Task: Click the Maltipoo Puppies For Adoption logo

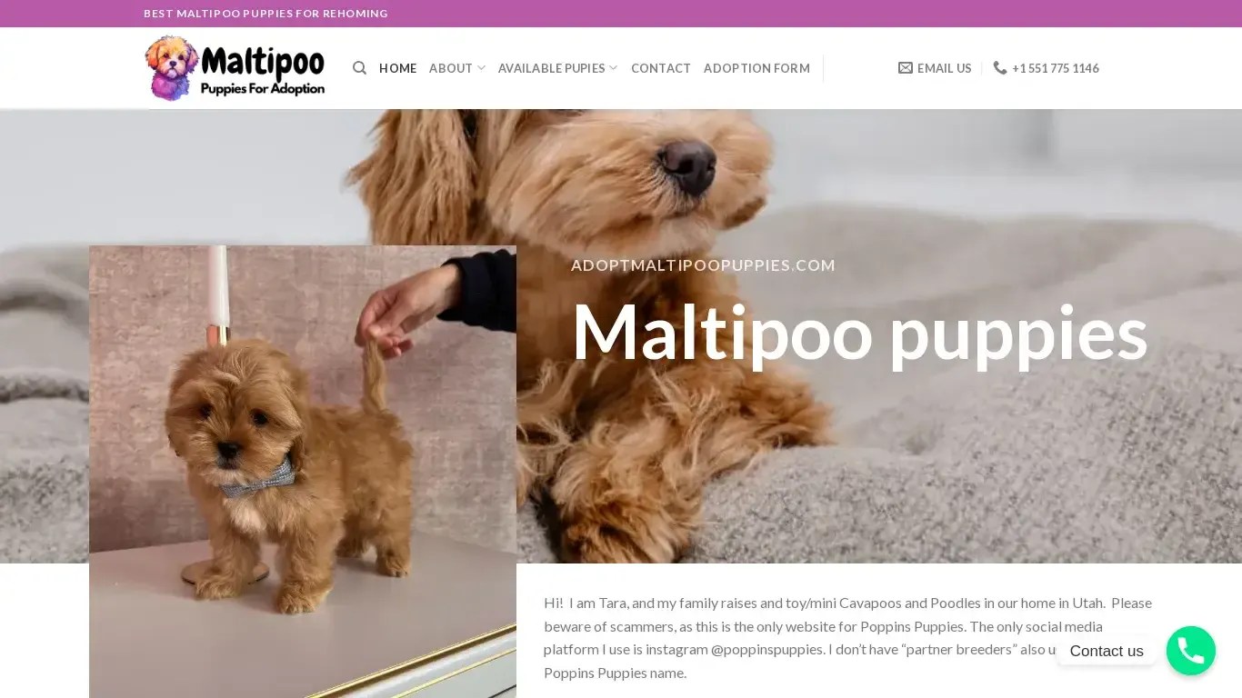Action: [235, 68]
